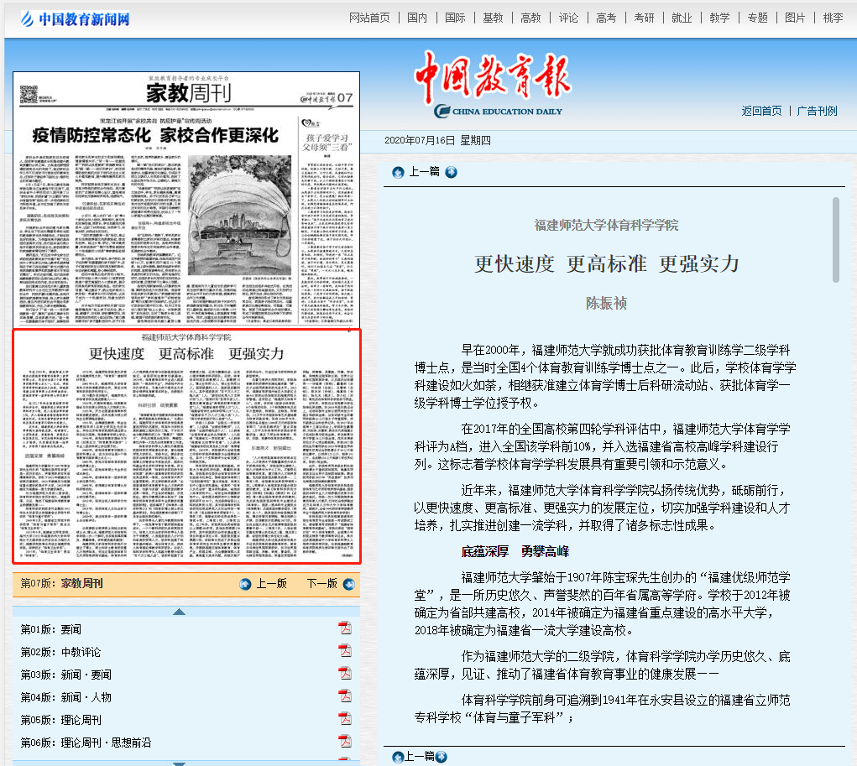Go to 网站首页 in the top navigation
The height and width of the screenshot is (766, 857).
coord(369,18)
